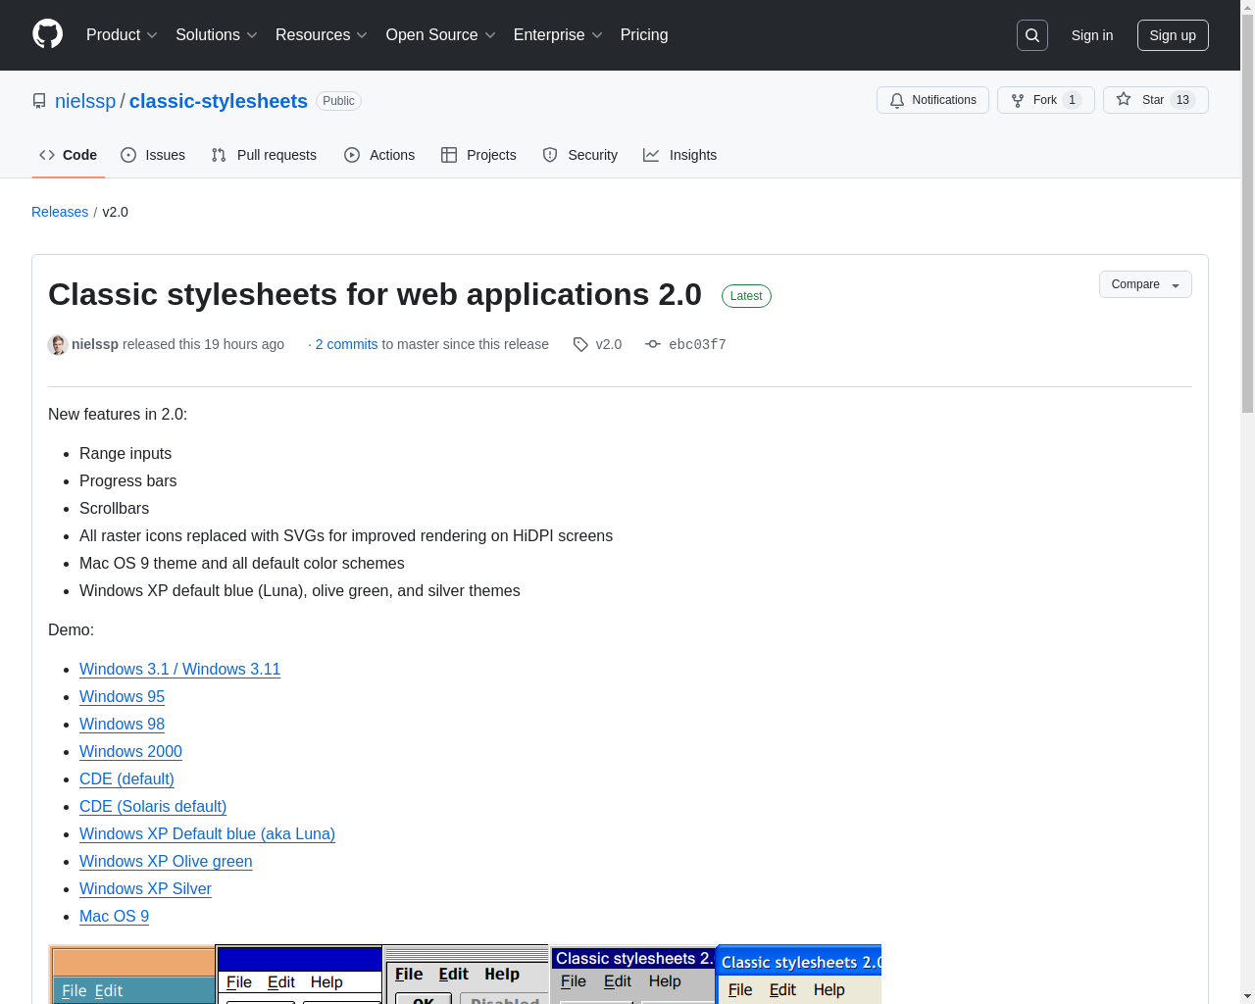Screen dimensions: 1255x1004
Task: Open the v2.0 tag link
Action: (x=608, y=344)
